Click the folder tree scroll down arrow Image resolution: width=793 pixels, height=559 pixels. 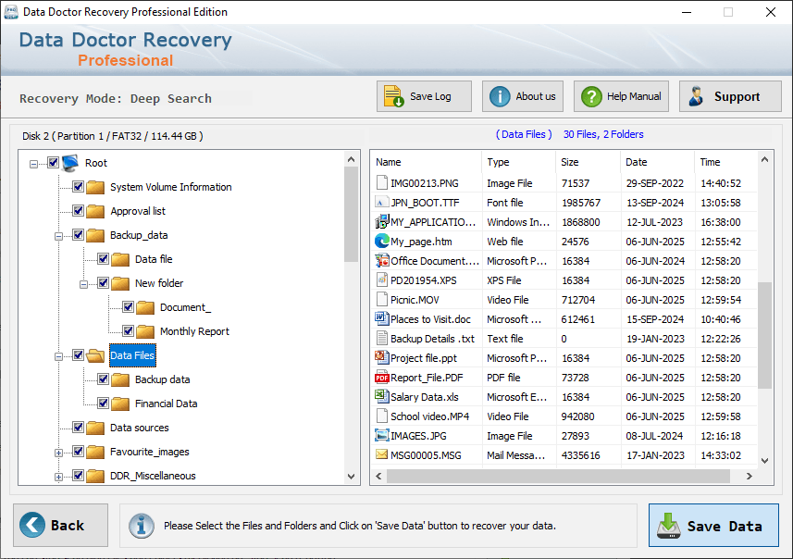click(x=351, y=477)
